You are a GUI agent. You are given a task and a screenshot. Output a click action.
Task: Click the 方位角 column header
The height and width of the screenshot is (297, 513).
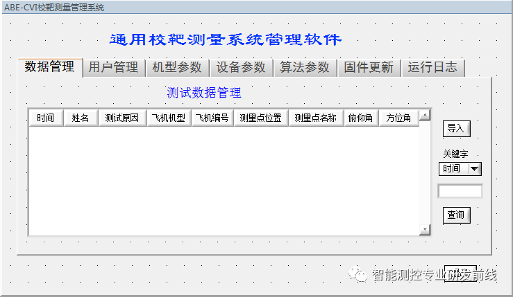tap(399, 118)
